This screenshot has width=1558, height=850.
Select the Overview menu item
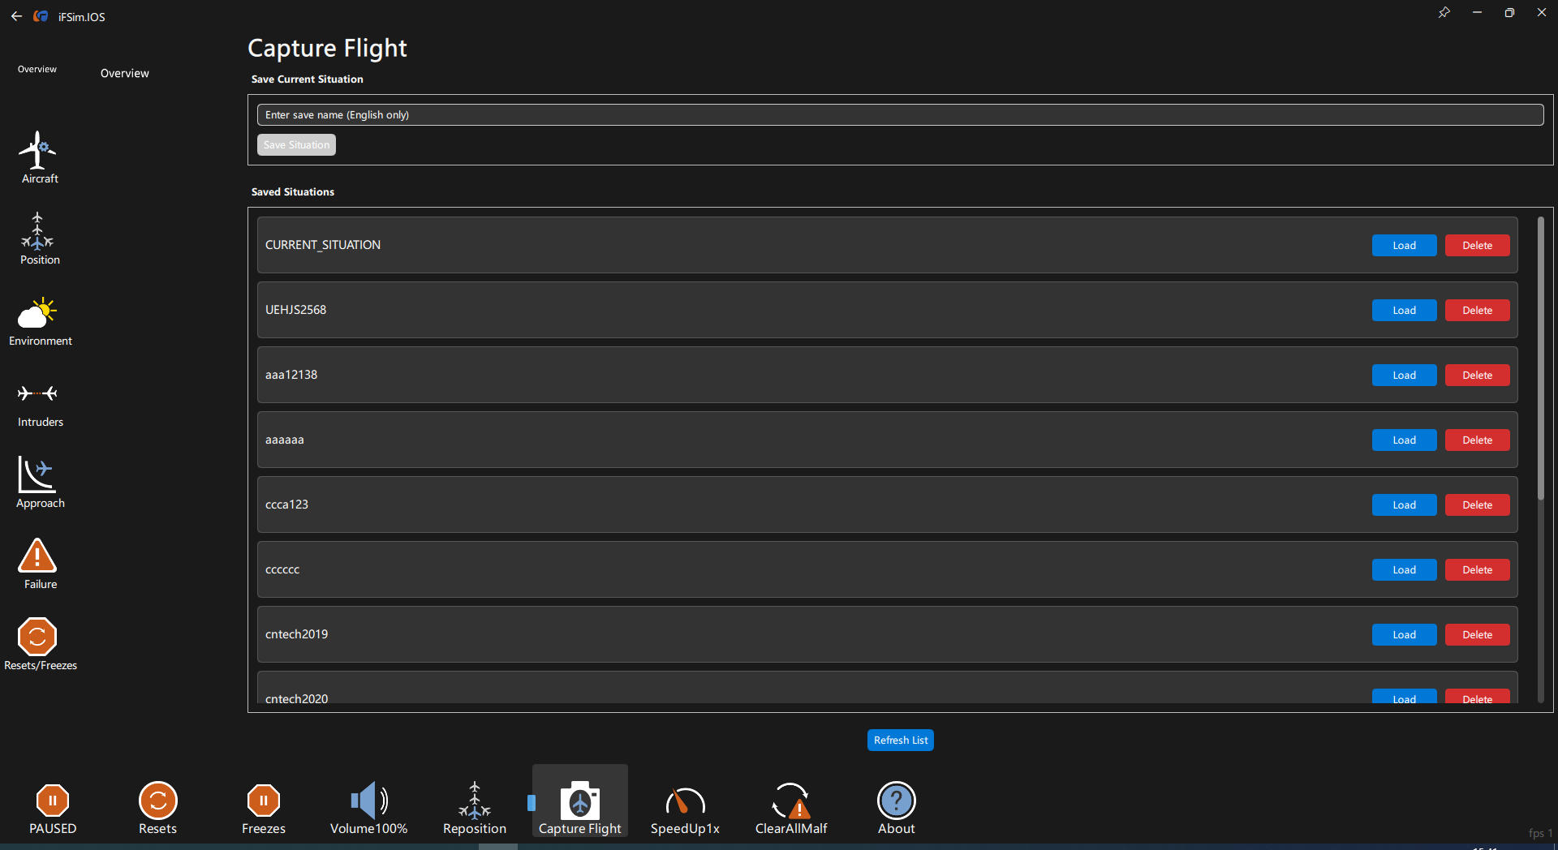124,73
